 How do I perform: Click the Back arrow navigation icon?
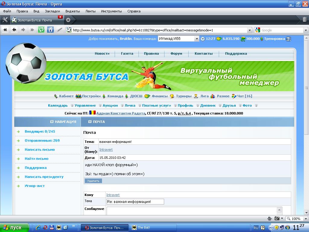[14, 30]
